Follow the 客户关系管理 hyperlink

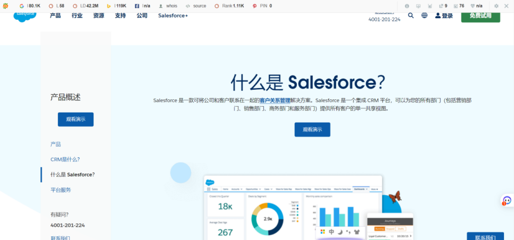click(x=275, y=100)
